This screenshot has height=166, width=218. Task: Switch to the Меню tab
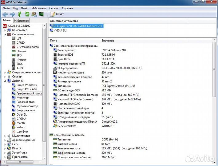pyautogui.click(x=7, y=20)
